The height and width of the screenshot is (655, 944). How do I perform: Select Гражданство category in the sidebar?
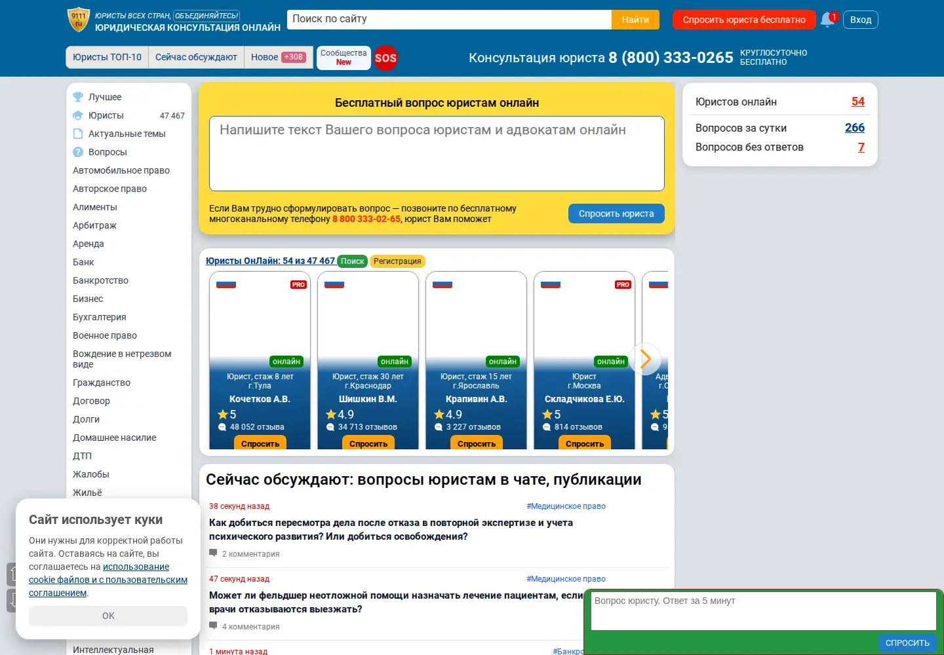tap(102, 383)
